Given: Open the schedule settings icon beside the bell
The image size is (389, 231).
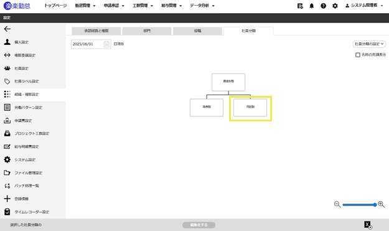Looking at the screenshot, I should point(300,6).
